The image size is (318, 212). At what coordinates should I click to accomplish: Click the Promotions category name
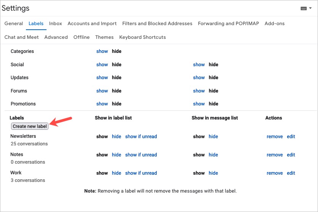23,104
